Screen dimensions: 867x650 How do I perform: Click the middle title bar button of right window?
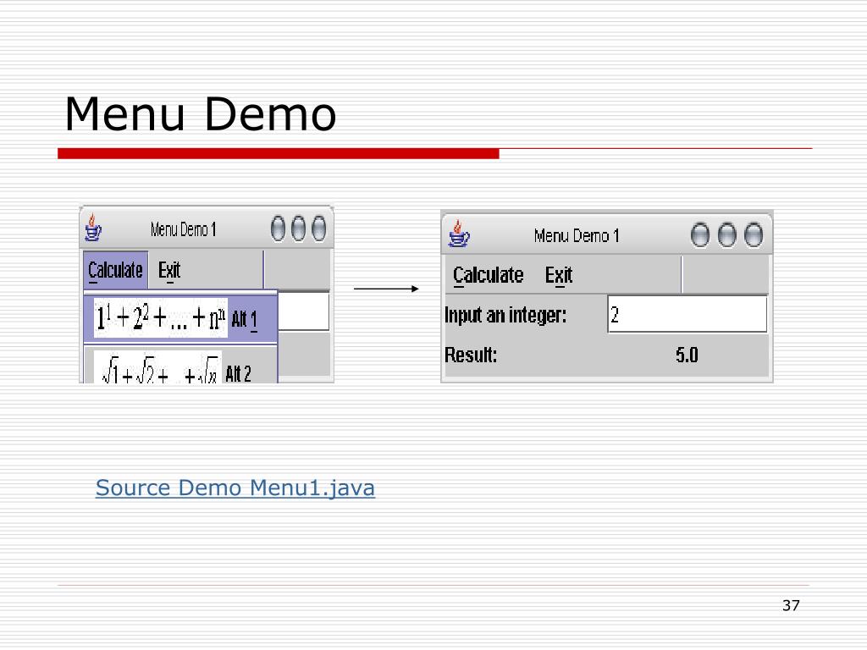[x=726, y=235]
